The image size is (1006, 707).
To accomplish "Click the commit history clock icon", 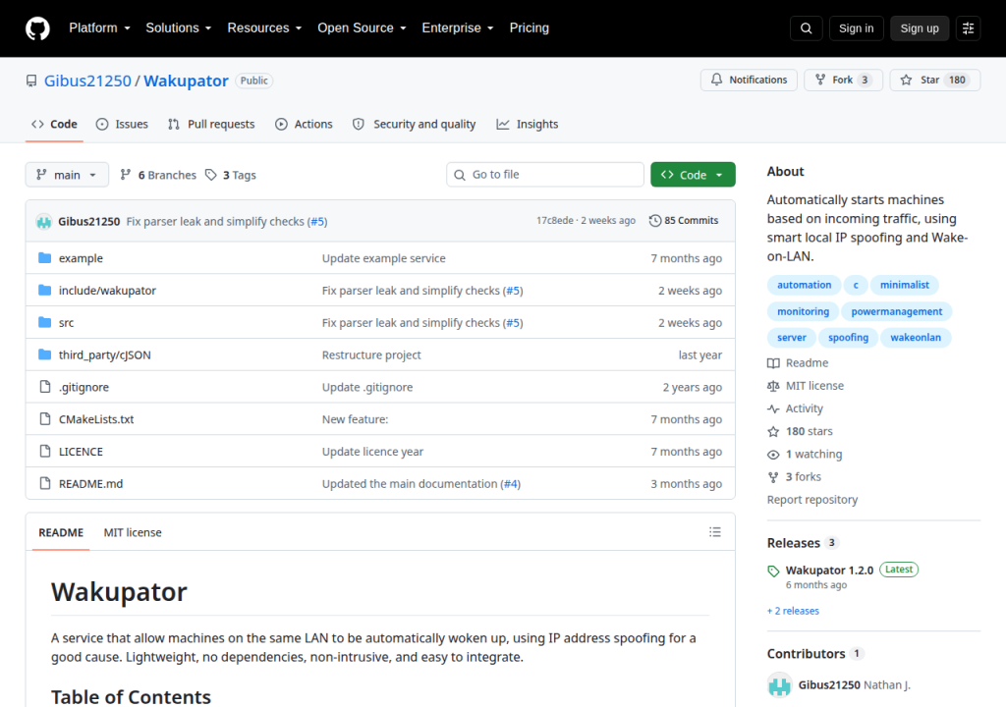I will coord(655,221).
